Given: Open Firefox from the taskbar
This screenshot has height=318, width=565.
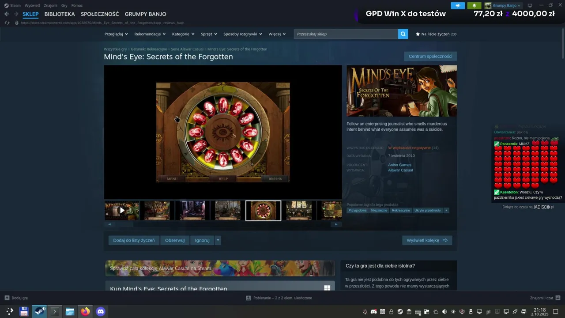Looking at the screenshot, I should click(x=85, y=311).
